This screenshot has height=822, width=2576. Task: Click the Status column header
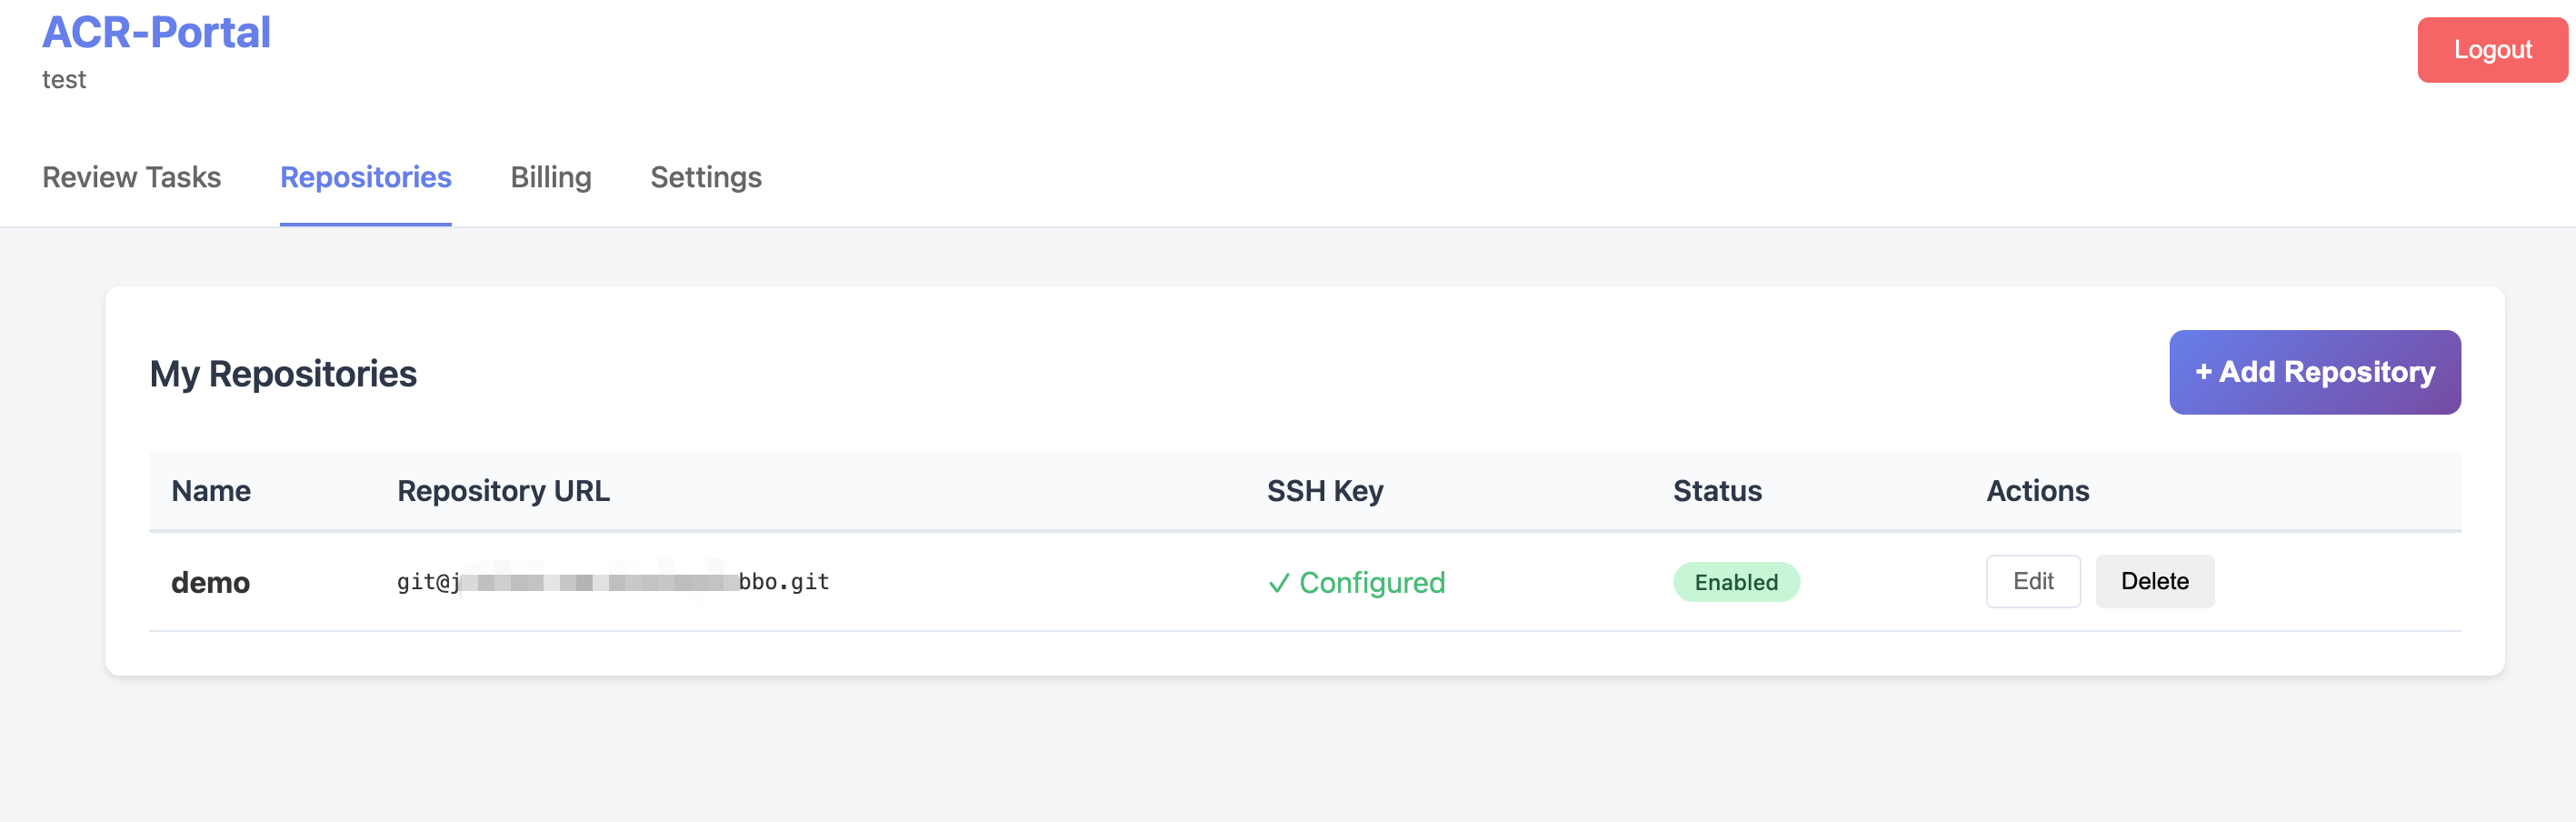(x=1717, y=491)
